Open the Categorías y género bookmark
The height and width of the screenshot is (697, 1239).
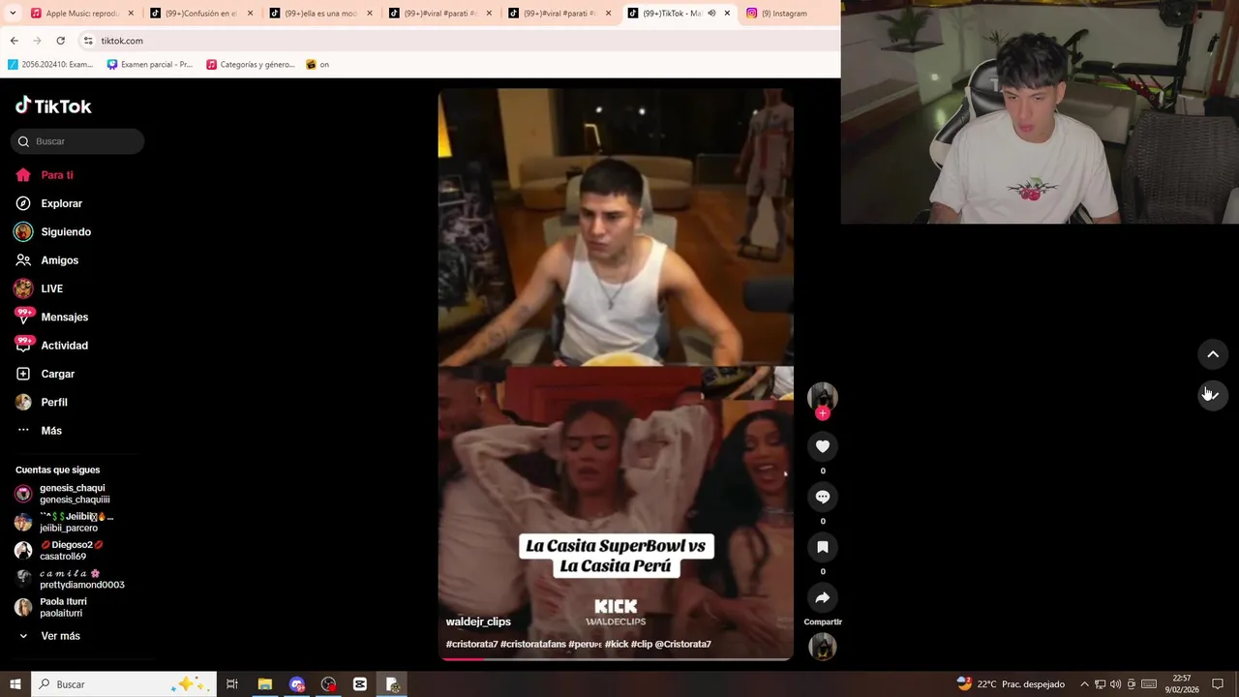click(251, 65)
